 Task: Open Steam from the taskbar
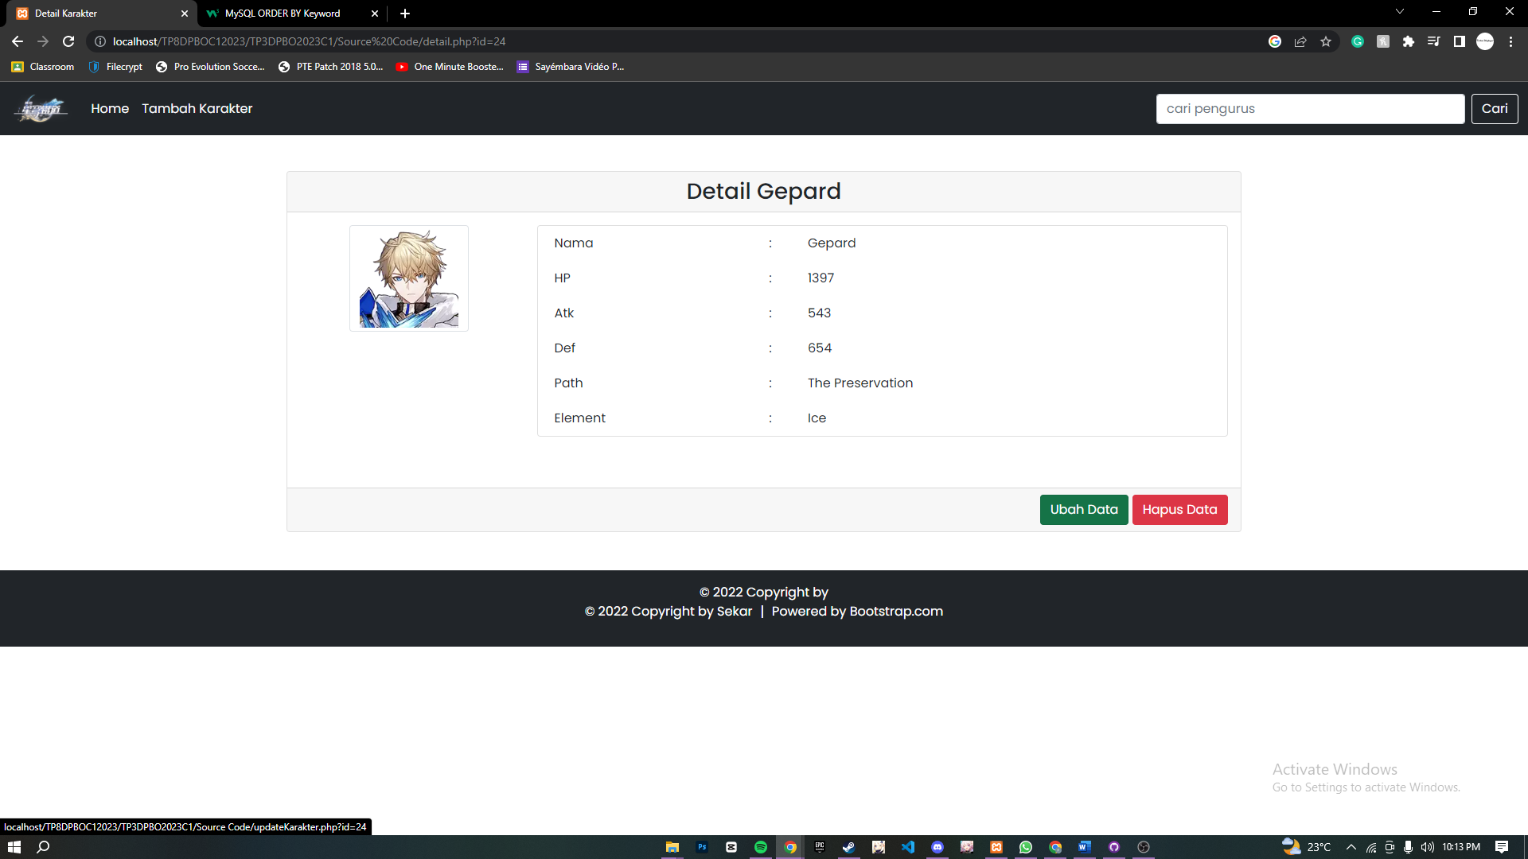pyautogui.click(x=848, y=846)
